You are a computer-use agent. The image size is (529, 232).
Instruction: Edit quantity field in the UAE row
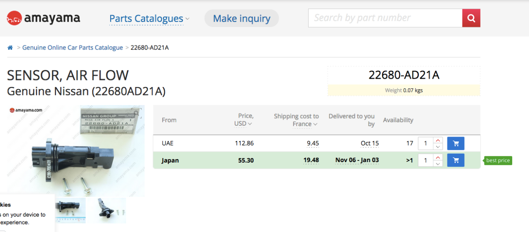(x=426, y=143)
